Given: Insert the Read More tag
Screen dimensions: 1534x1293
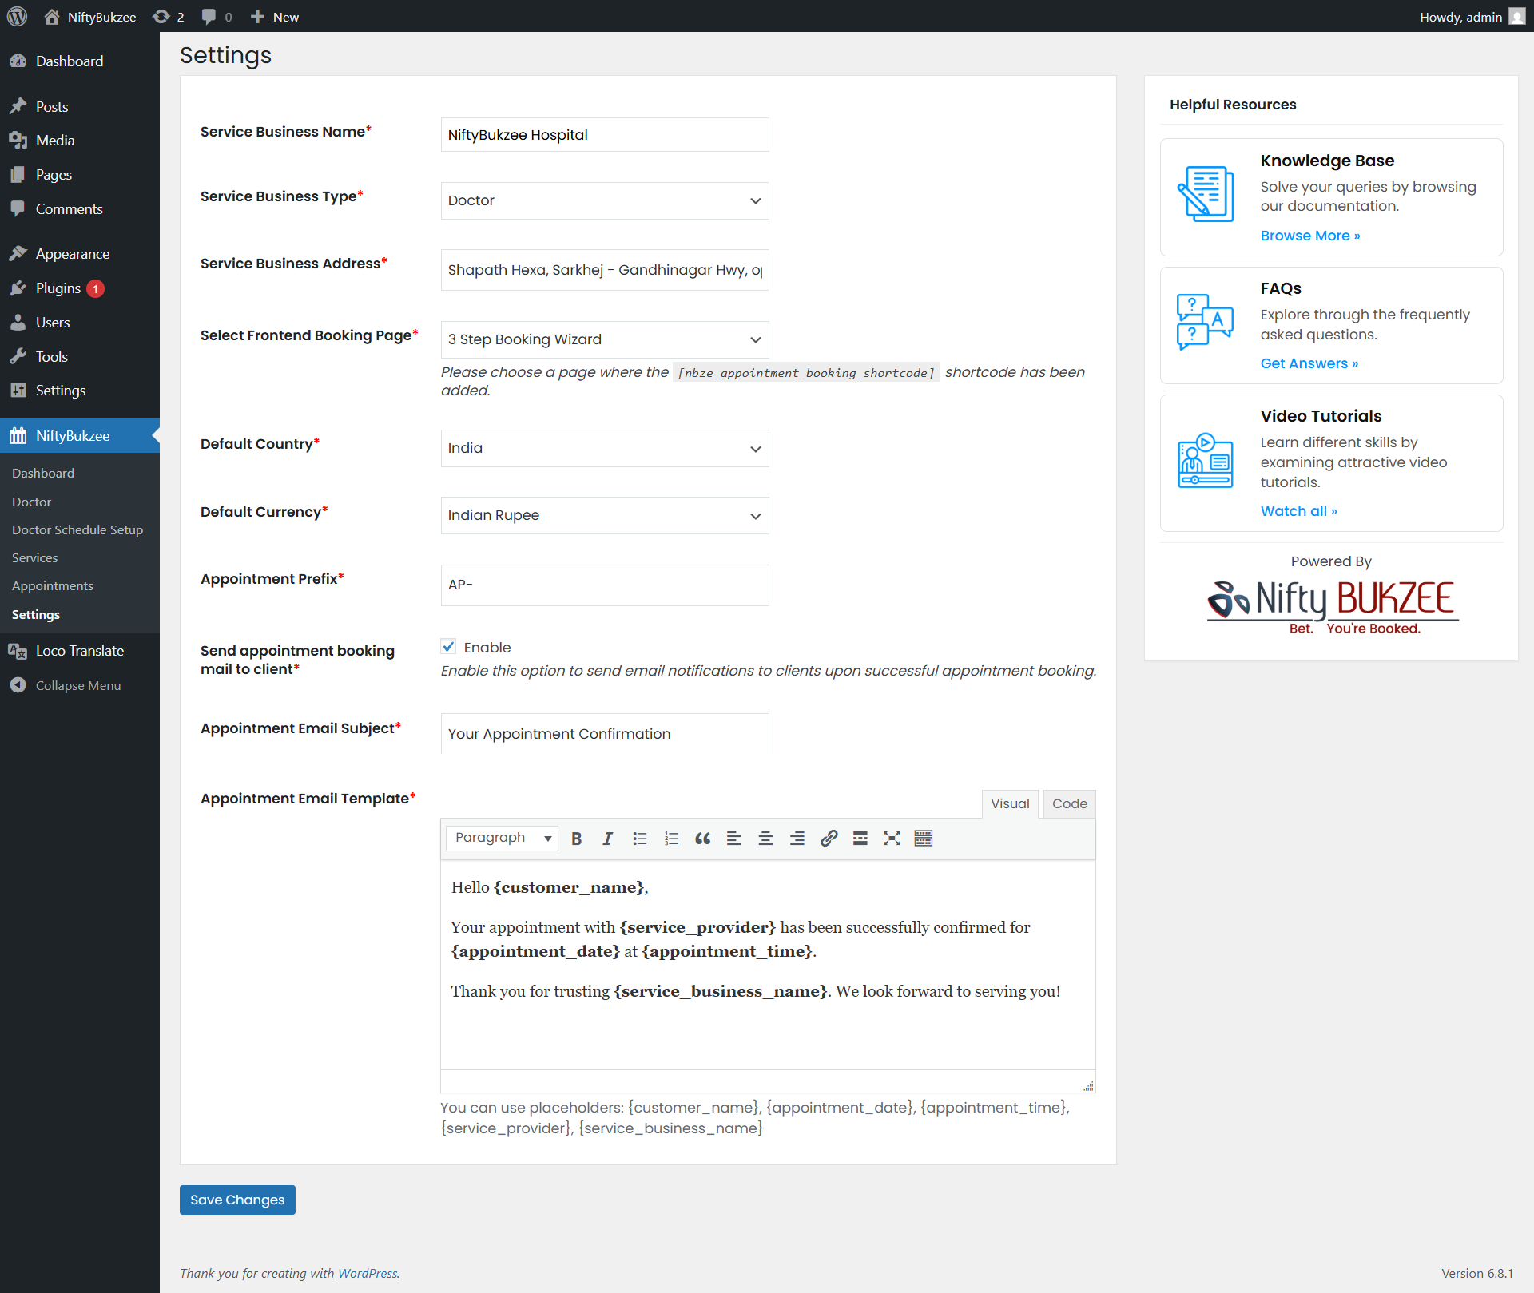Looking at the screenshot, I should coord(860,838).
